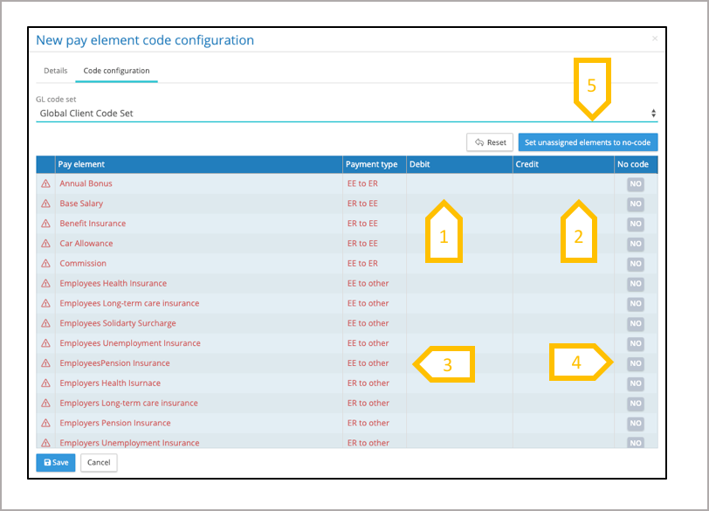
Task: Open the GL code set dropdown
Action: point(347,114)
